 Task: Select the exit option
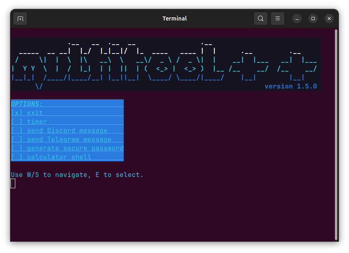pyautogui.click(x=34, y=113)
